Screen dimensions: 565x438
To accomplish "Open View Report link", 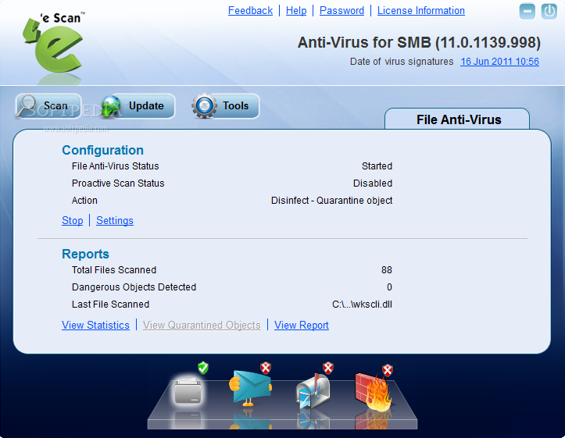I will [x=301, y=325].
